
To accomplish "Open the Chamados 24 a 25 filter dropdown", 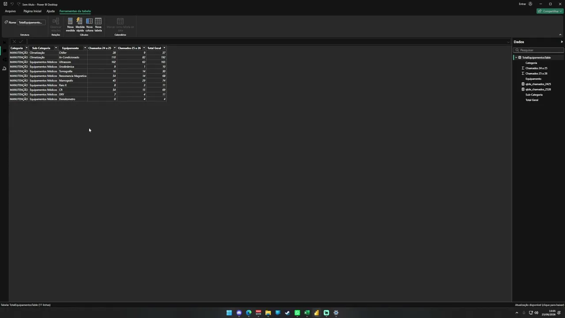I will point(114,48).
